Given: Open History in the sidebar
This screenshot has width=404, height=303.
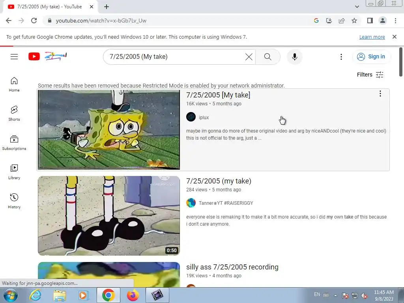Looking at the screenshot, I should click(x=14, y=201).
